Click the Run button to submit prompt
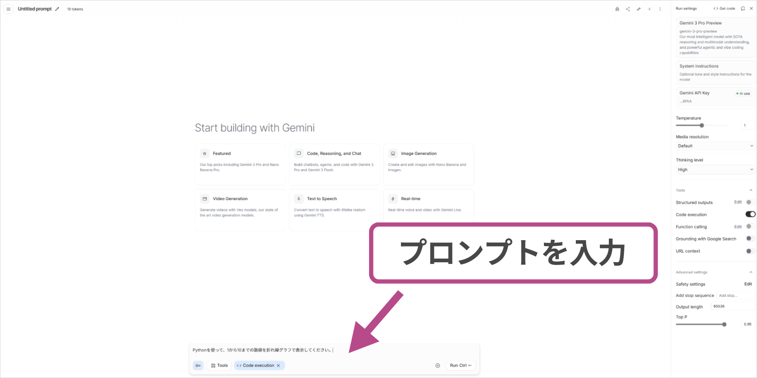 [x=460, y=365]
